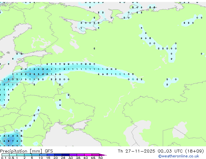Click the '0.5' legend scale label

11,158
